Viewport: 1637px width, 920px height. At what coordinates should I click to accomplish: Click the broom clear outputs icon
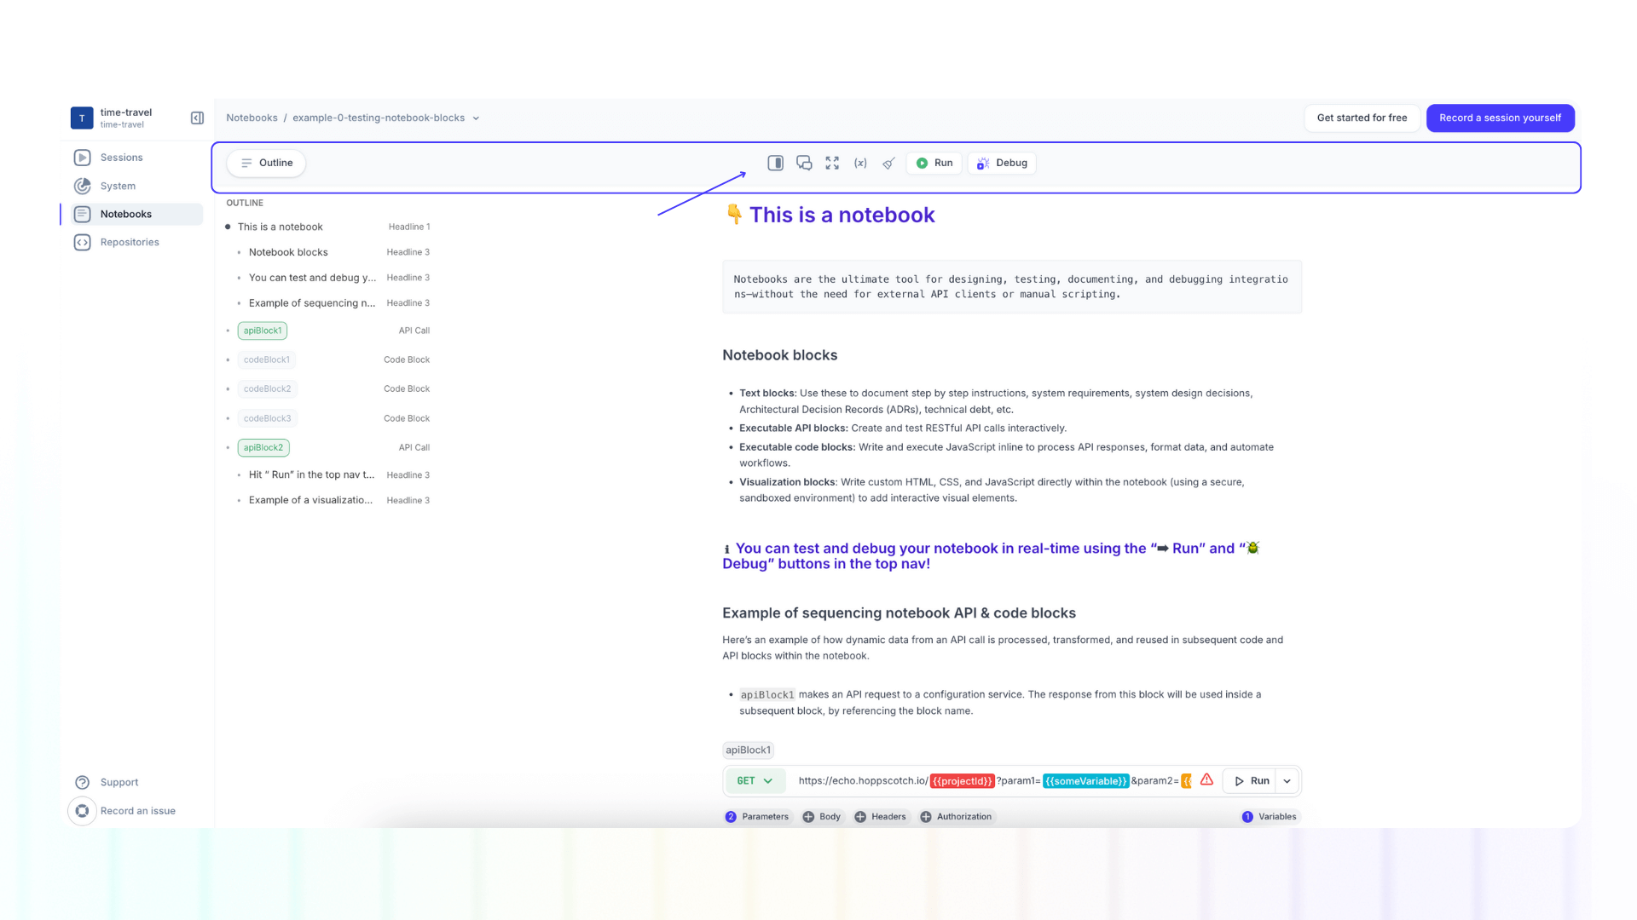pos(888,163)
